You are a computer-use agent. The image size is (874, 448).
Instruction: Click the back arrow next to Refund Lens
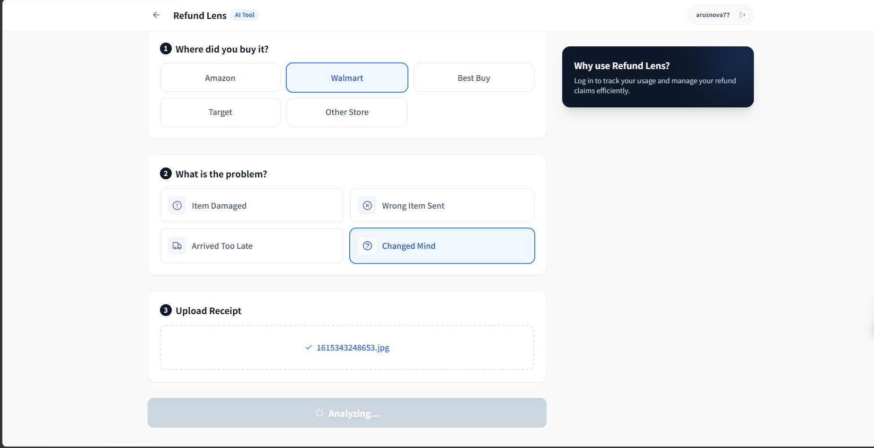[156, 15]
